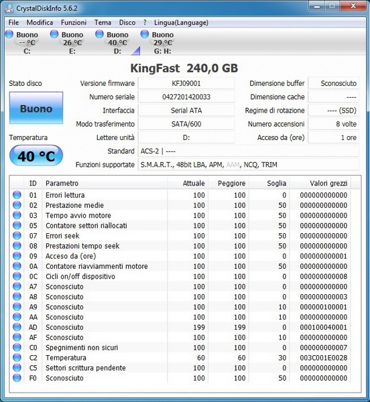Click status orb for 09 Acceso da (ore)
Image resolution: width=370 pixels, height=402 pixels.
pos(17,256)
